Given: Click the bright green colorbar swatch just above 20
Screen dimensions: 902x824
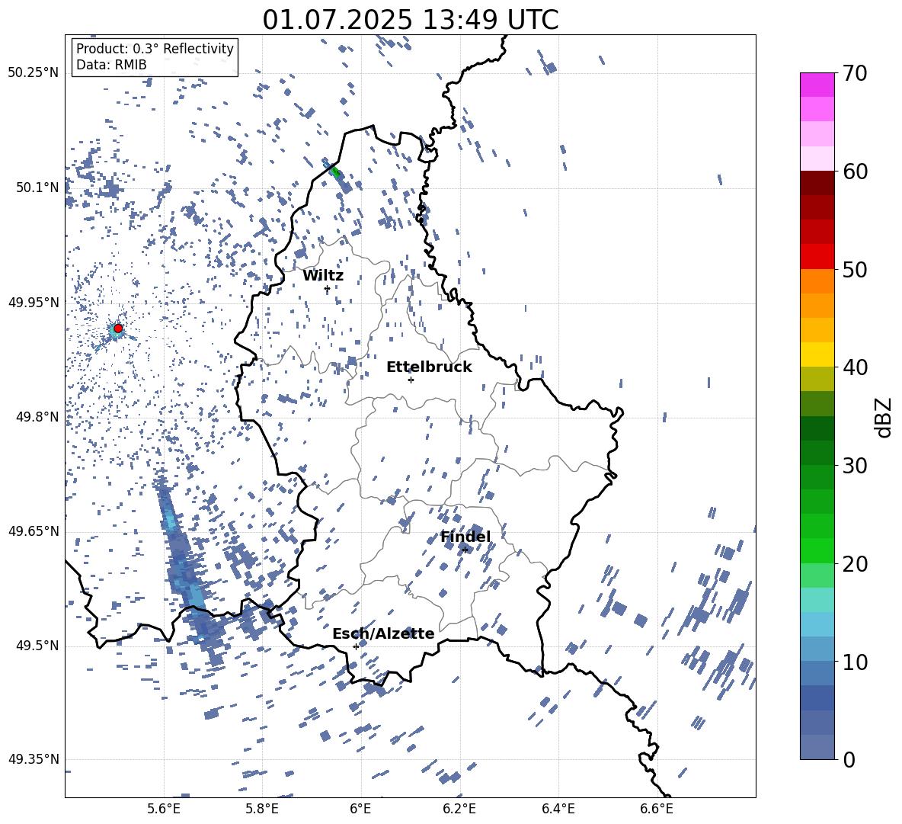Looking at the screenshot, I should [817, 550].
